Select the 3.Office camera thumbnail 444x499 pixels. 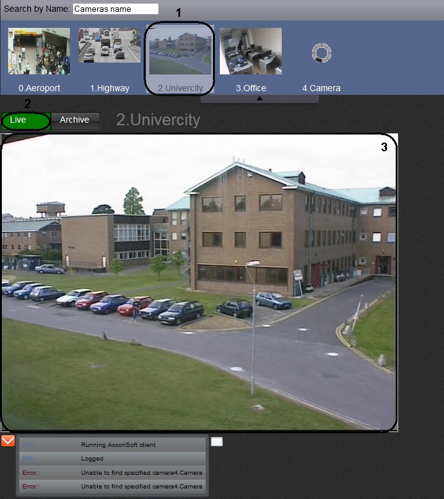[250, 51]
